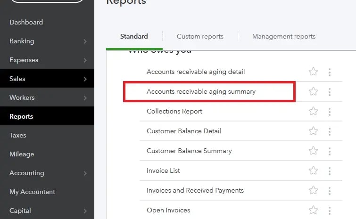Expand the Banking submenu chevron
Image resolution: width=356 pixels, height=219 pixels.
point(85,41)
